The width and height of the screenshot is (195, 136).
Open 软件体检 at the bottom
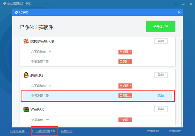pos(153,131)
